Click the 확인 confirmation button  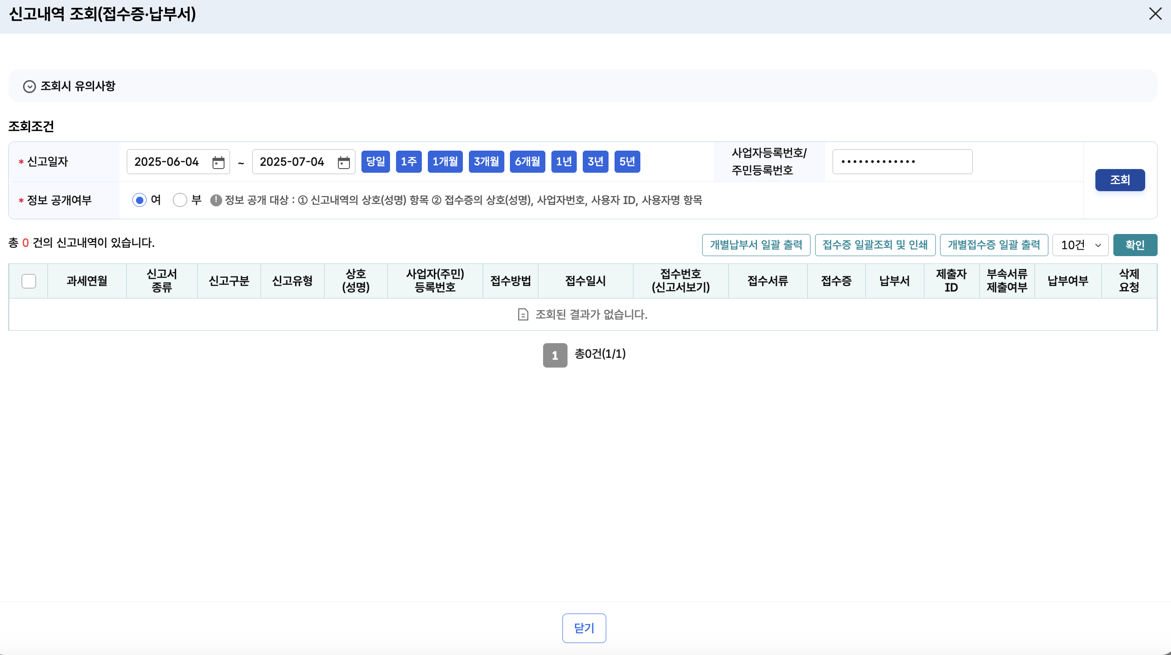1135,245
